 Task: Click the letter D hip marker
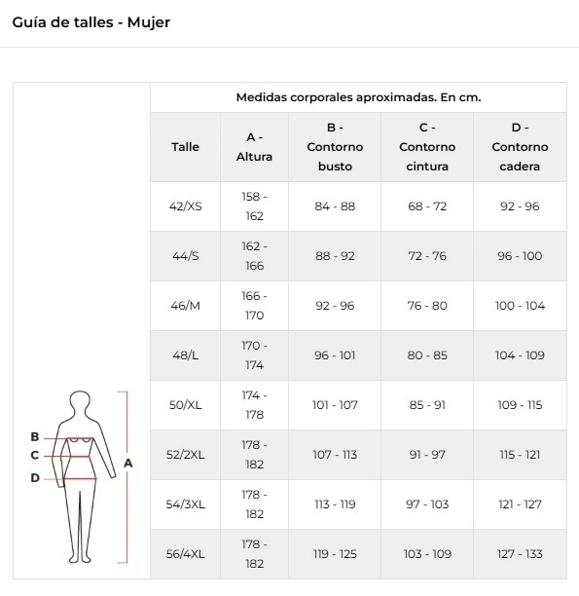click(x=35, y=478)
